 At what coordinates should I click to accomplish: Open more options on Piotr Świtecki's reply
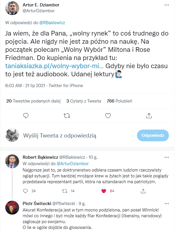(x=166, y=203)
